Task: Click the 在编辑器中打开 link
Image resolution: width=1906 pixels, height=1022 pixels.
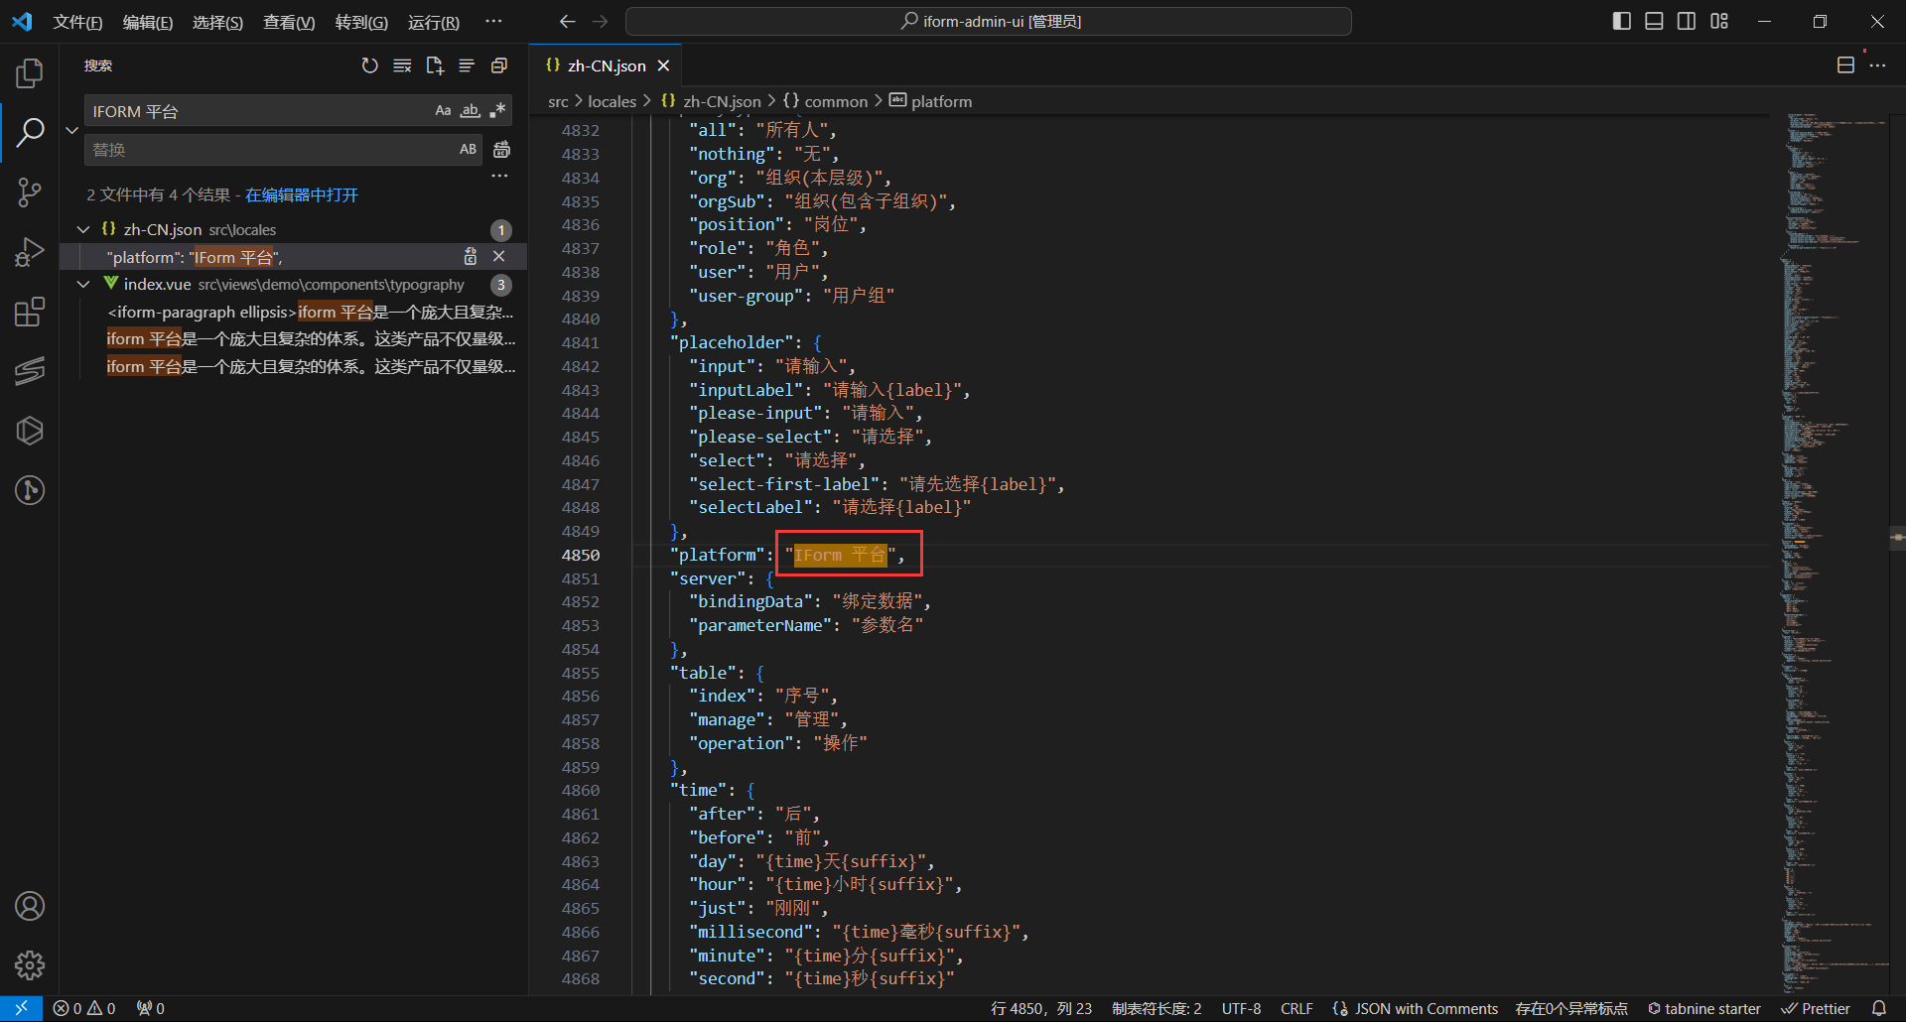Action: click(302, 195)
